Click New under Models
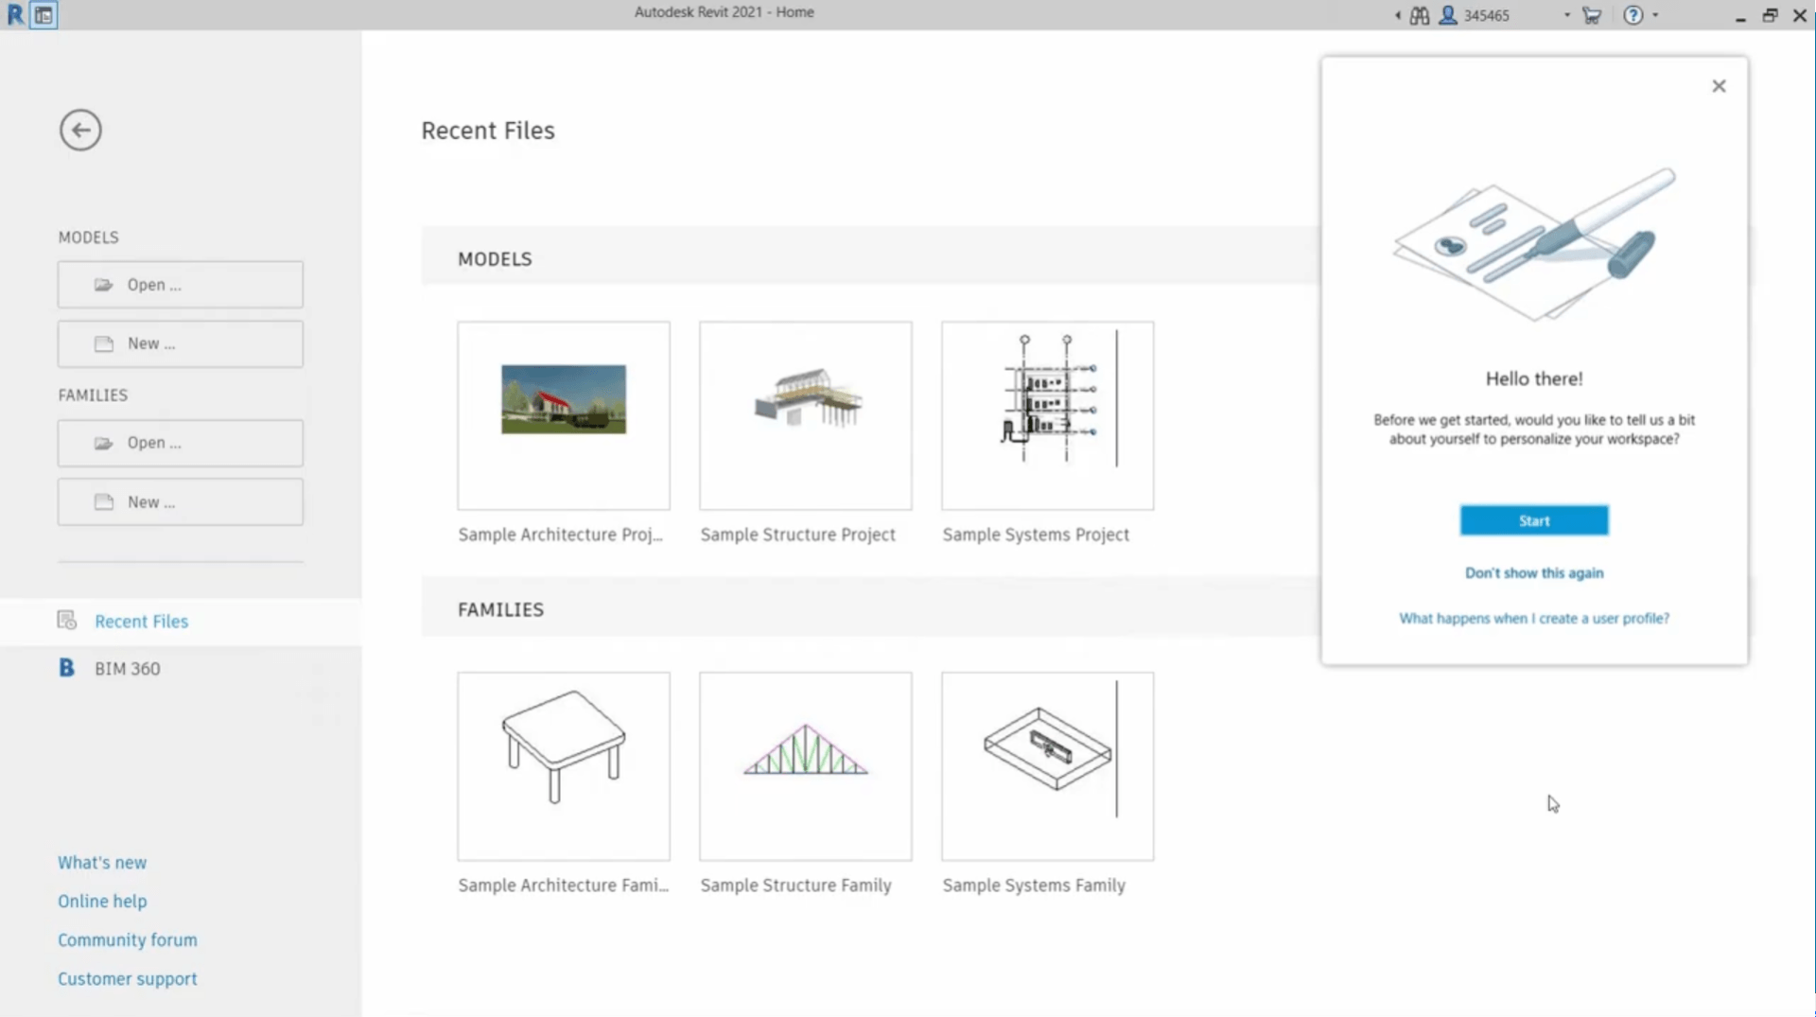The image size is (1816, 1017). click(x=181, y=344)
